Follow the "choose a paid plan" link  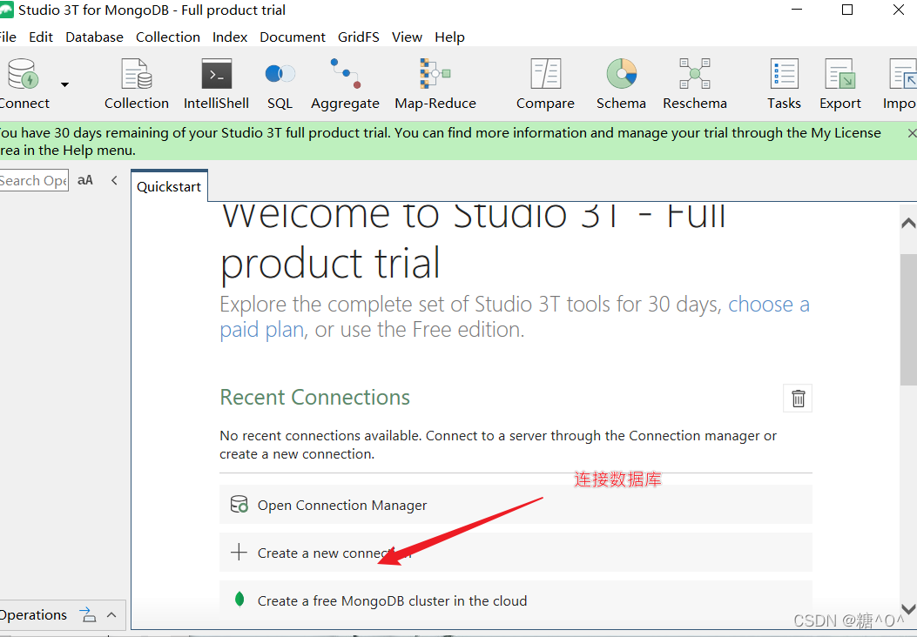click(x=768, y=305)
